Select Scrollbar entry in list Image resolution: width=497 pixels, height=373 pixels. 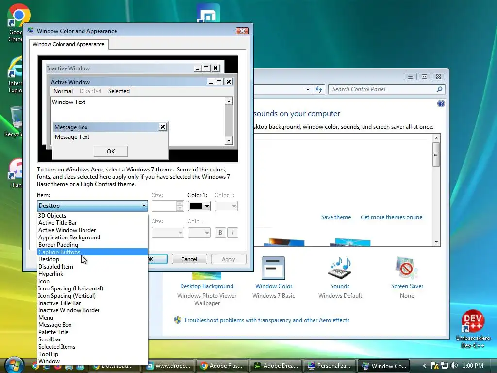(92, 339)
